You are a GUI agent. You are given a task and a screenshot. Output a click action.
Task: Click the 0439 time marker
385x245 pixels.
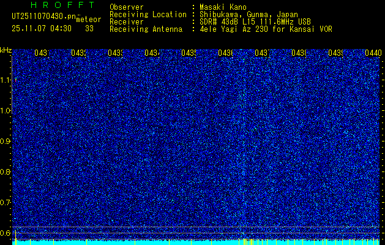(x=336, y=53)
